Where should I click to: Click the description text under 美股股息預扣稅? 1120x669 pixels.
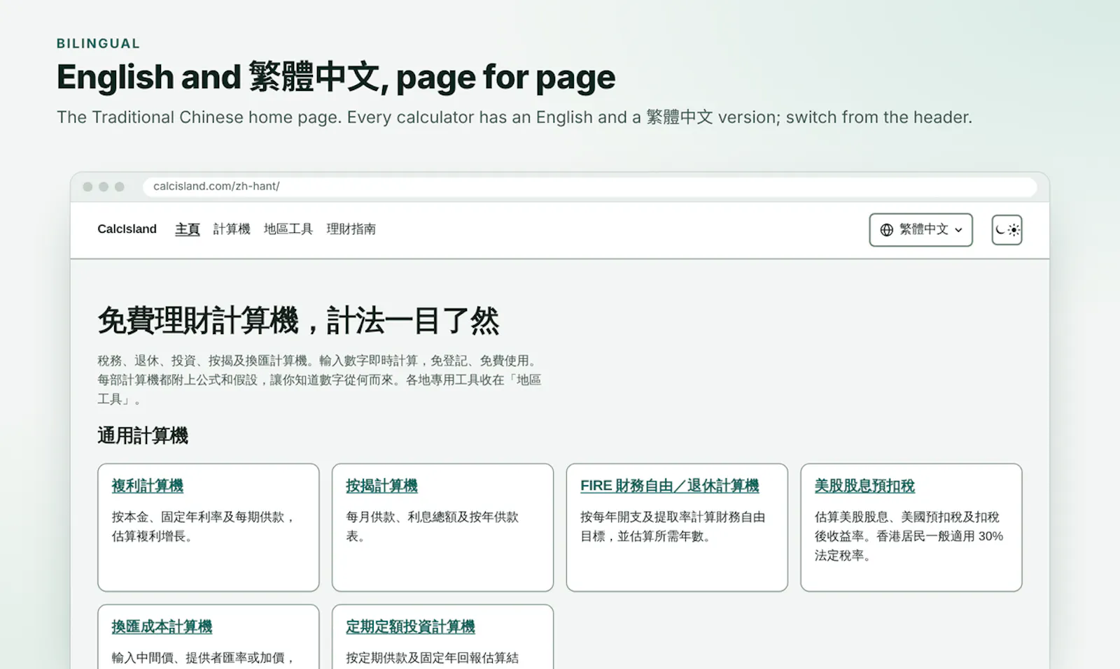click(x=909, y=536)
